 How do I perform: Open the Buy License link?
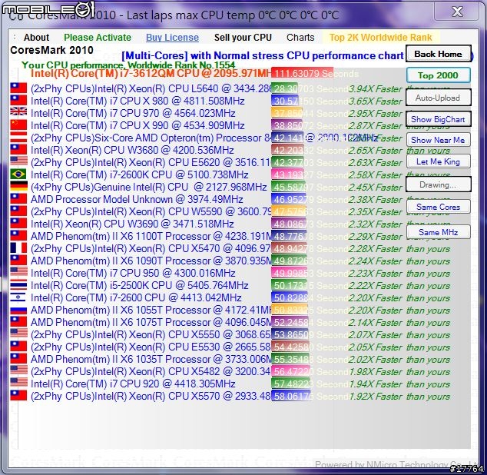172,38
